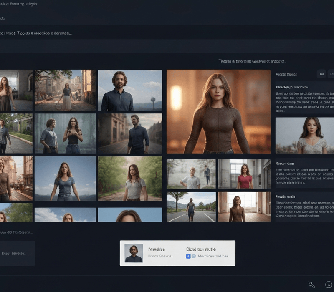Select the cropped thumbnail of the woman's head under blue sky

(x=130, y=215)
